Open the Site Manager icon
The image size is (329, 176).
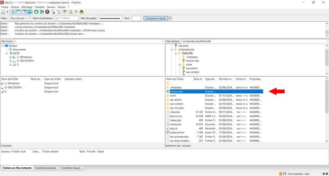pos(4,12)
